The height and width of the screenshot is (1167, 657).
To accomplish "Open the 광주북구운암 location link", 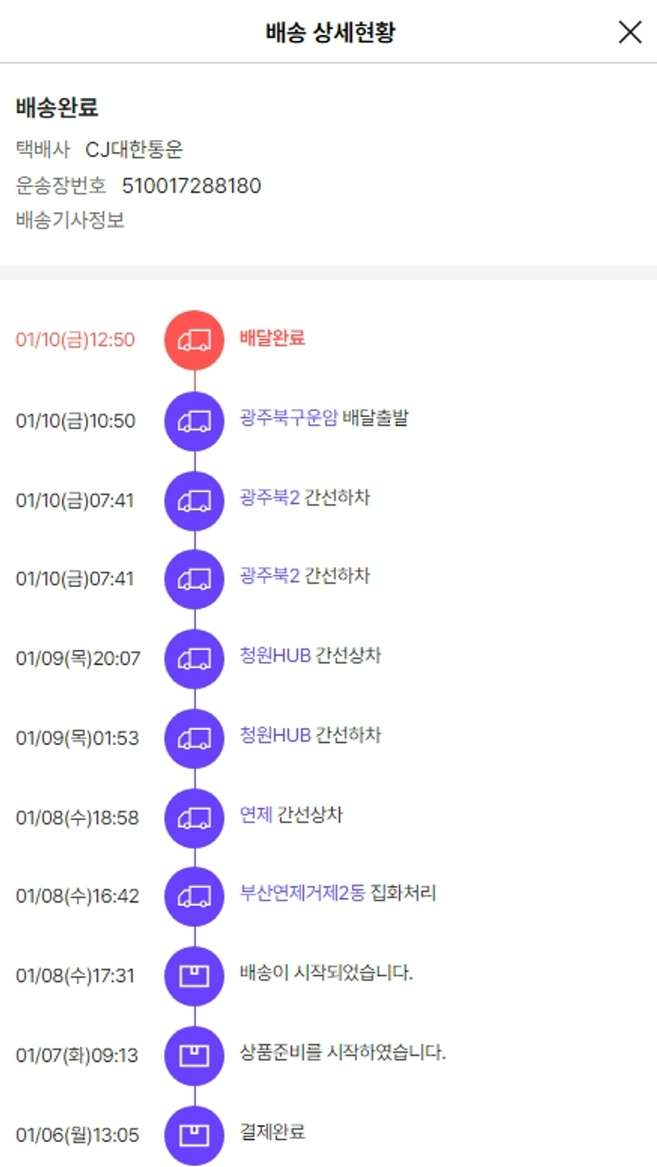I will pos(288,418).
